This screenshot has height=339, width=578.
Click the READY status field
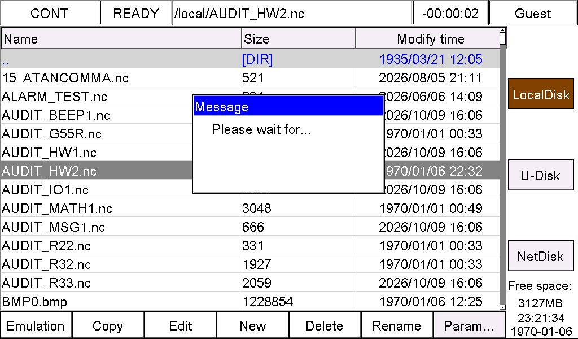(x=135, y=14)
